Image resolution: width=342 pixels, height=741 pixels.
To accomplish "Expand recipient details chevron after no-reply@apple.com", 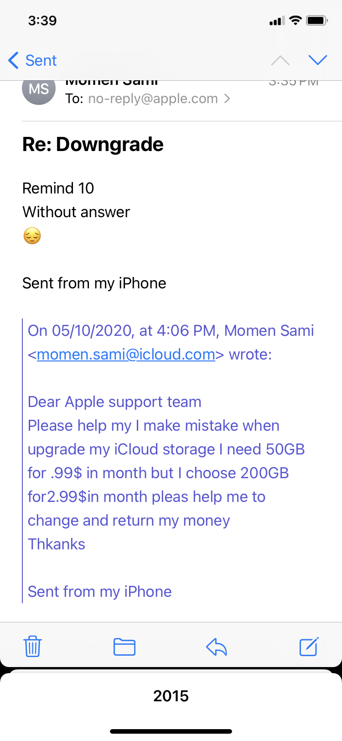I will tap(227, 99).
